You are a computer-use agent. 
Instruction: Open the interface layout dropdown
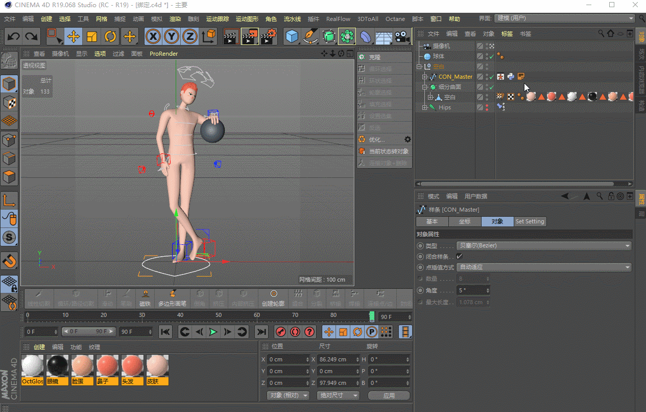[x=564, y=18]
